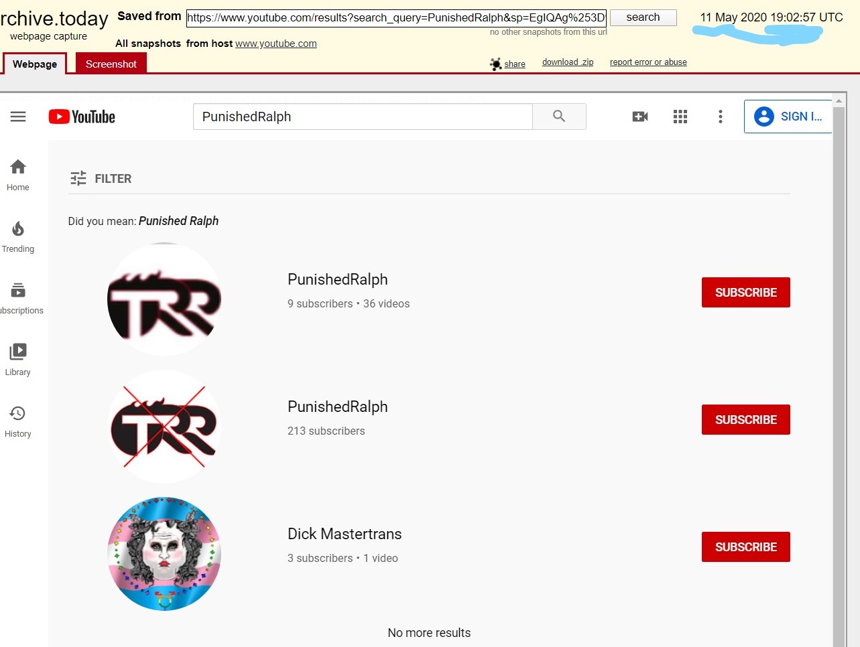Open History in the sidebar
This screenshot has height=647, width=860.
coord(18,422)
